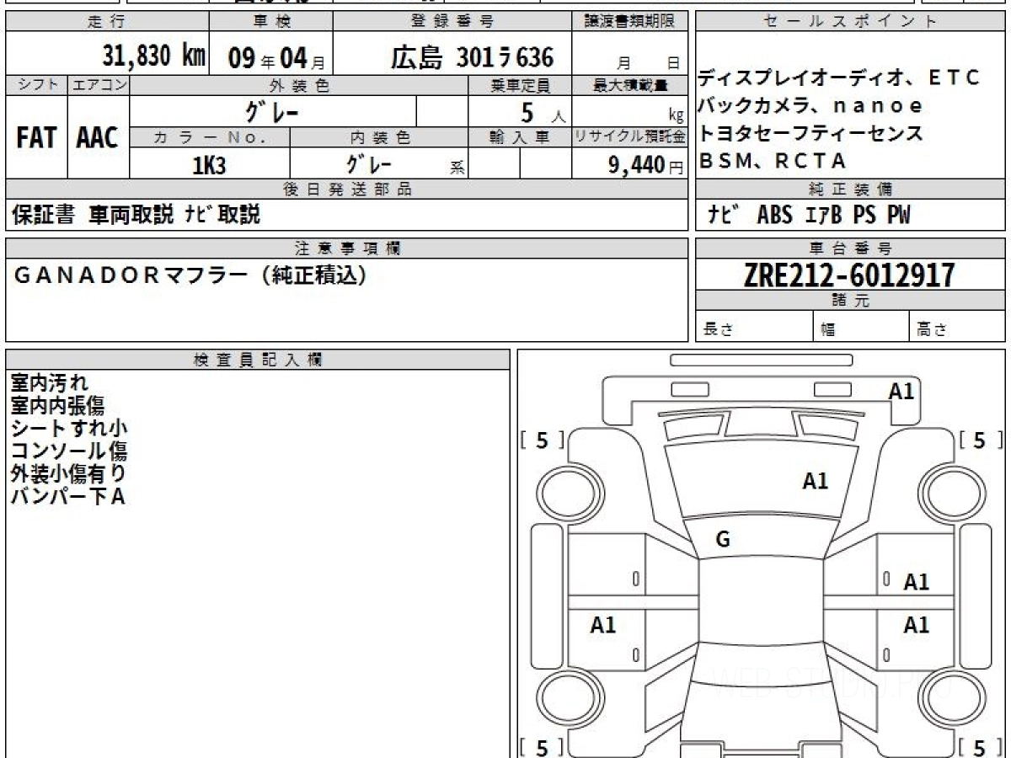Select the note 'GANADORマフラー（純正積込）'
The height and width of the screenshot is (758, 1011).
(191, 275)
